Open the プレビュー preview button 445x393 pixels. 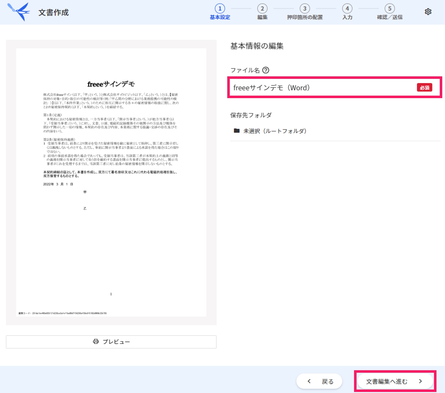click(x=111, y=342)
